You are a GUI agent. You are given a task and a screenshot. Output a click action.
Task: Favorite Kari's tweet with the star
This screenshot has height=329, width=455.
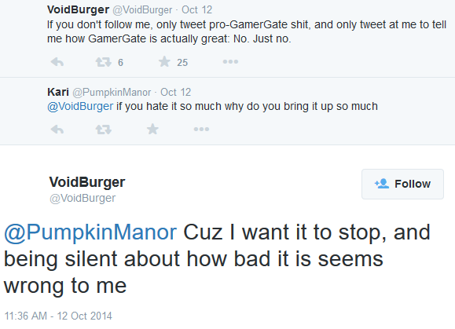coord(152,129)
